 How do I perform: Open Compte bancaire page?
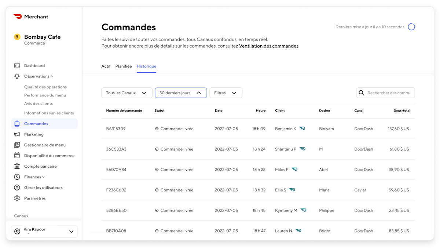(40, 166)
